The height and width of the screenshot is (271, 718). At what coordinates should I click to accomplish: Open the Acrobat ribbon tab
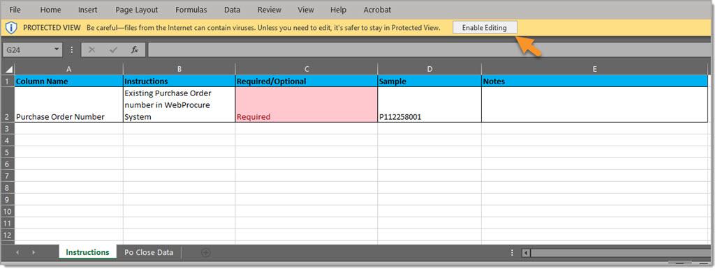coord(377,10)
